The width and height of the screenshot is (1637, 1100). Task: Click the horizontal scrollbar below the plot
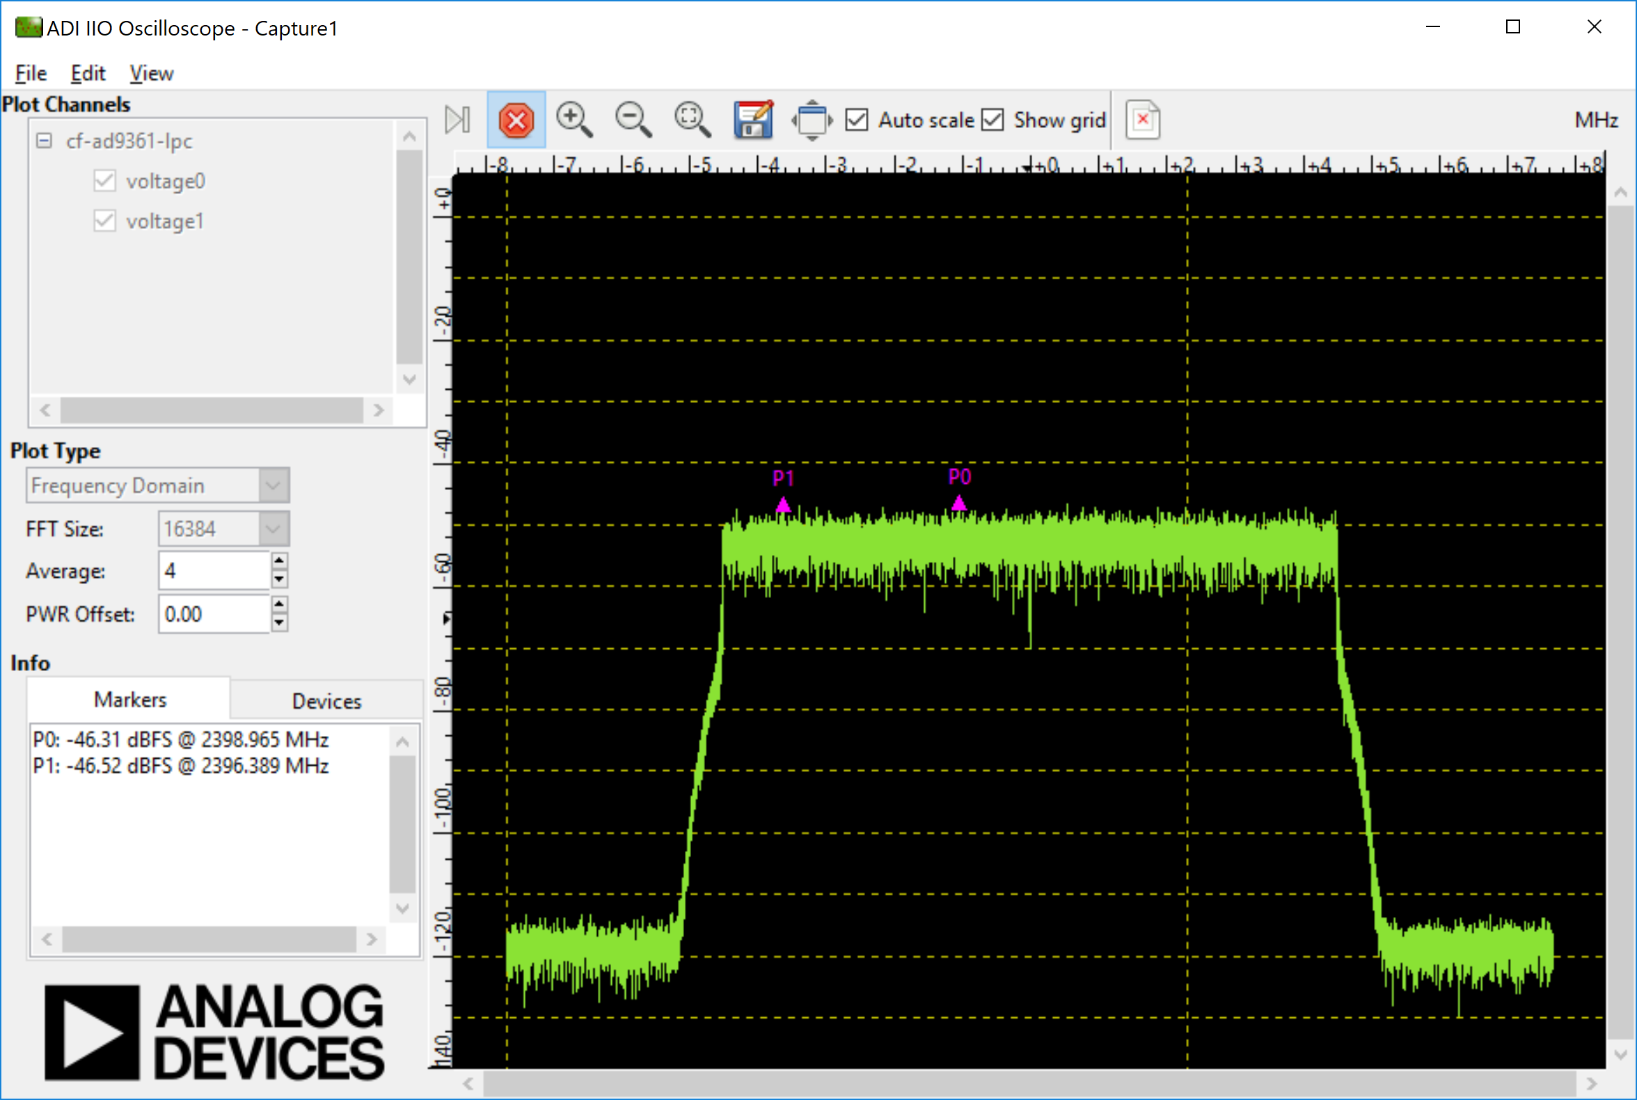coord(1029,1084)
